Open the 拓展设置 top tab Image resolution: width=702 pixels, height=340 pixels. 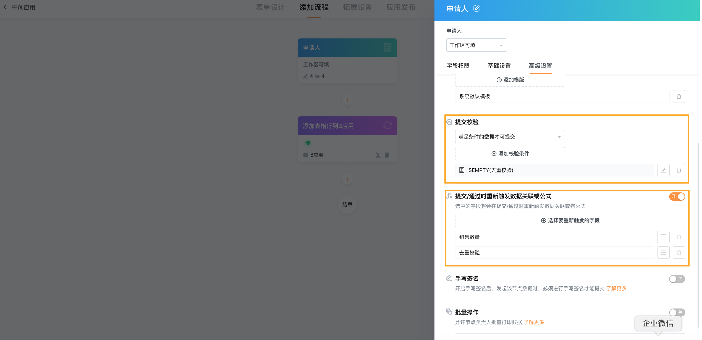click(x=358, y=7)
